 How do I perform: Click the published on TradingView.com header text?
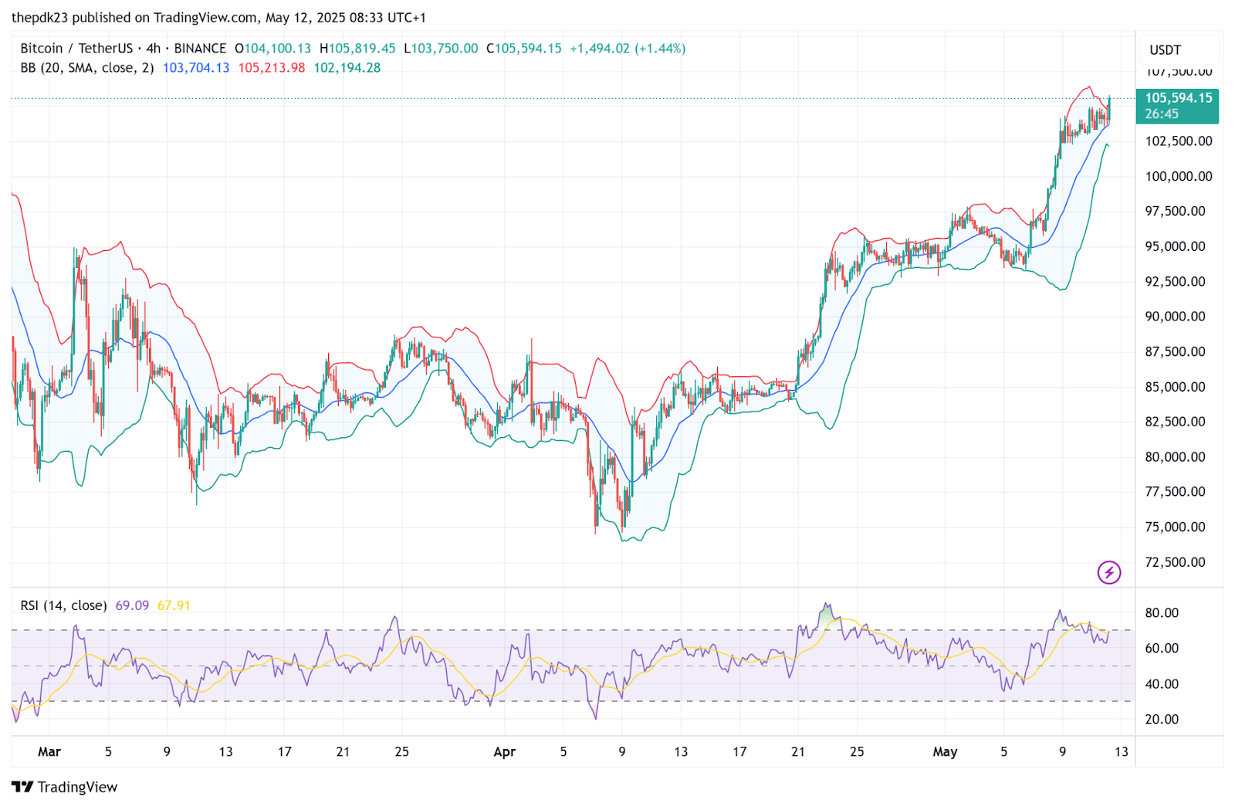(218, 17)
